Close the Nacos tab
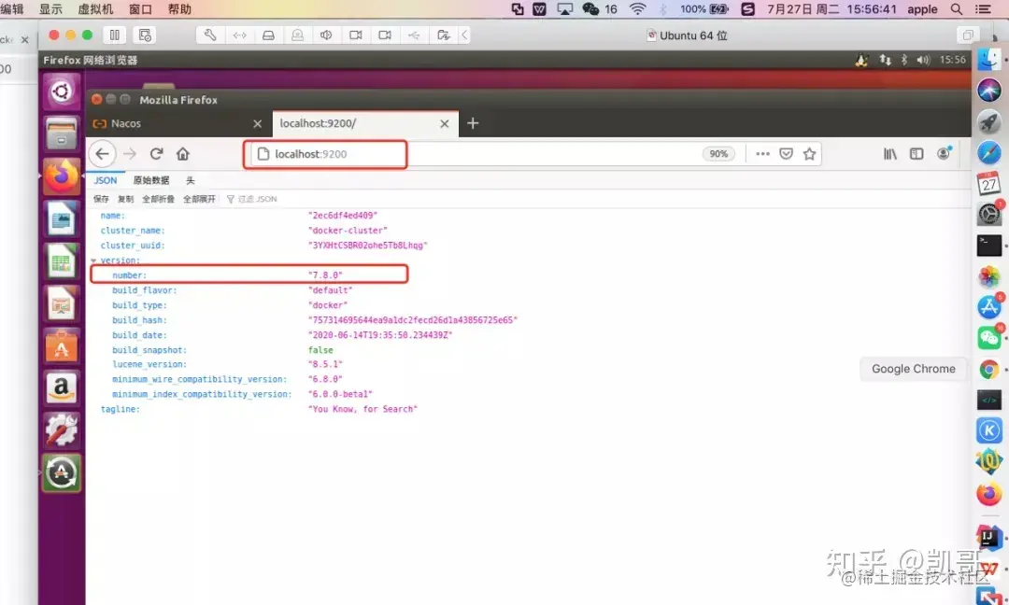 coord(258,123)
